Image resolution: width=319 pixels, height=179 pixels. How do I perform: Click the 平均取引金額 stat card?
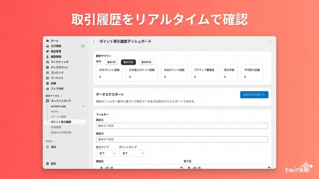pyautogui.click(x=252, y=74)
